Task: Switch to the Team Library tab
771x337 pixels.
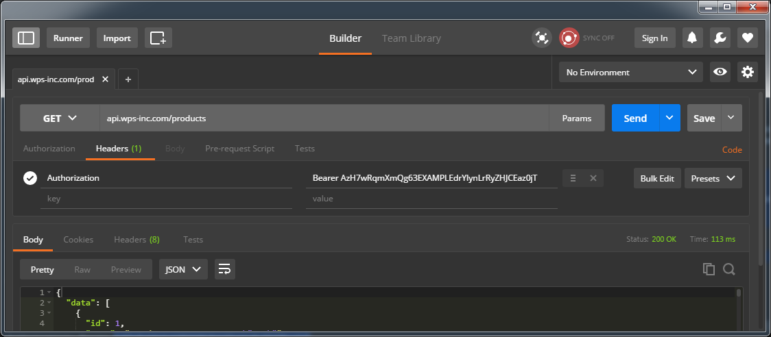Action: click(x=411, y=38)
